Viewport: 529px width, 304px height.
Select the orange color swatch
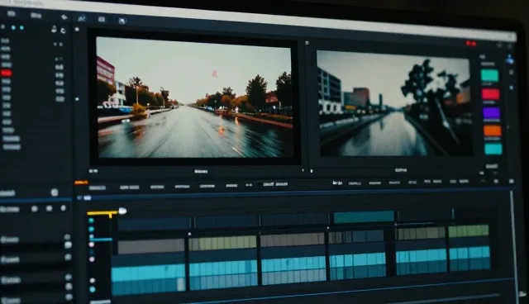coord(493,131)
